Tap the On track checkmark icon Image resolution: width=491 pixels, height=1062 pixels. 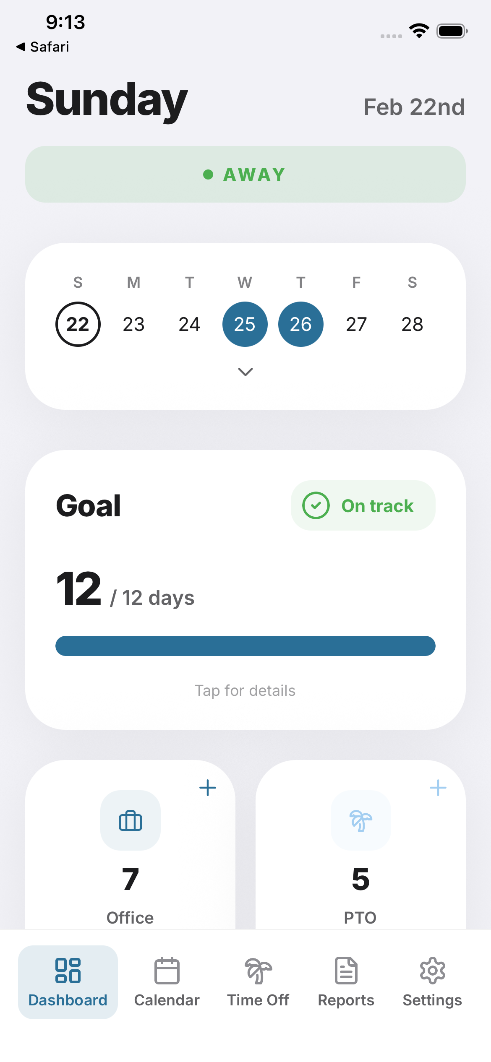pyautogui.click(x=316, y=505)
